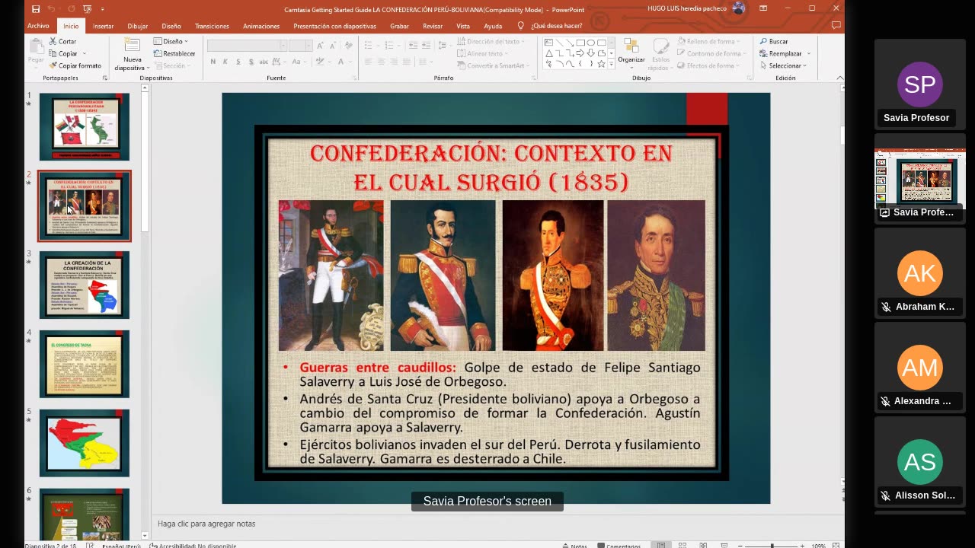975x548 pixels.
Task: Click the Savia Profesor SP avatar tile
Action: coord(920,84)
